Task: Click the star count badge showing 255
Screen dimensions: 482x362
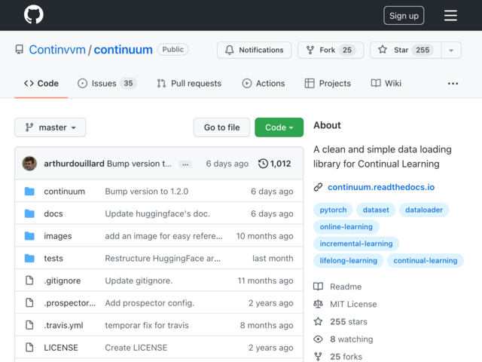Action: [x=423, y=50]
